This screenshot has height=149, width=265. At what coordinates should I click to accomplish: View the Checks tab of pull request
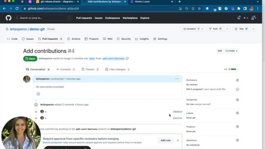90,70
